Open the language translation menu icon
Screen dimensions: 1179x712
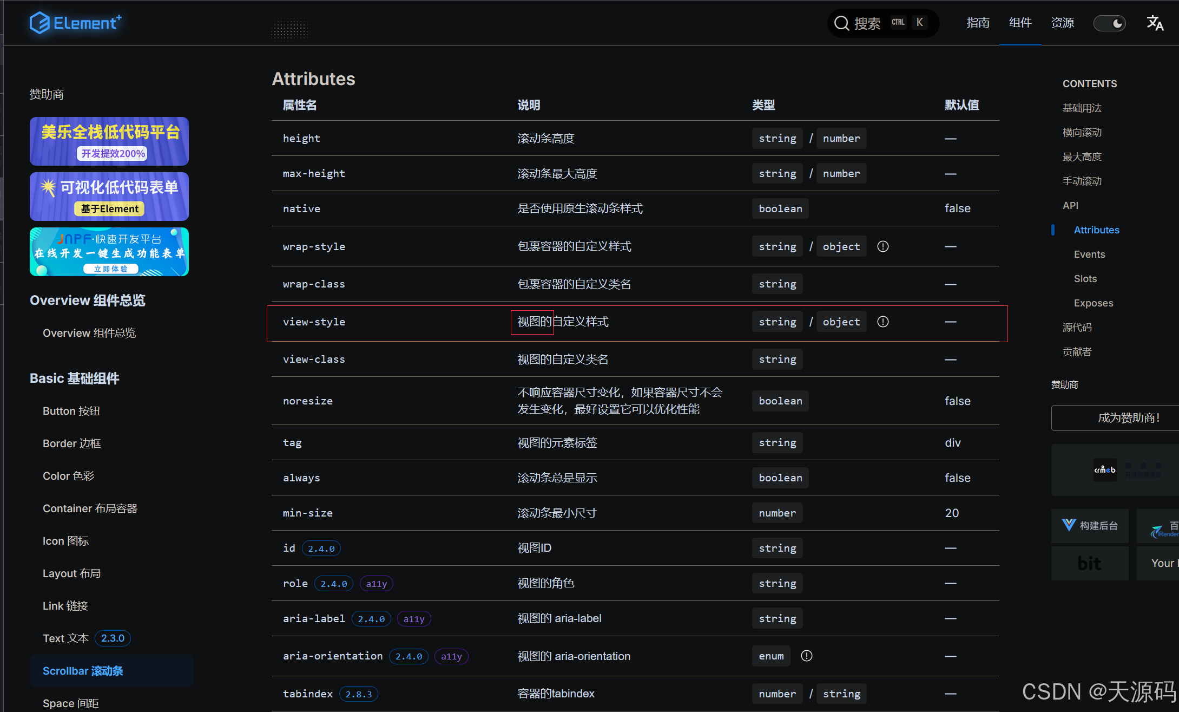click(1155, 23)
